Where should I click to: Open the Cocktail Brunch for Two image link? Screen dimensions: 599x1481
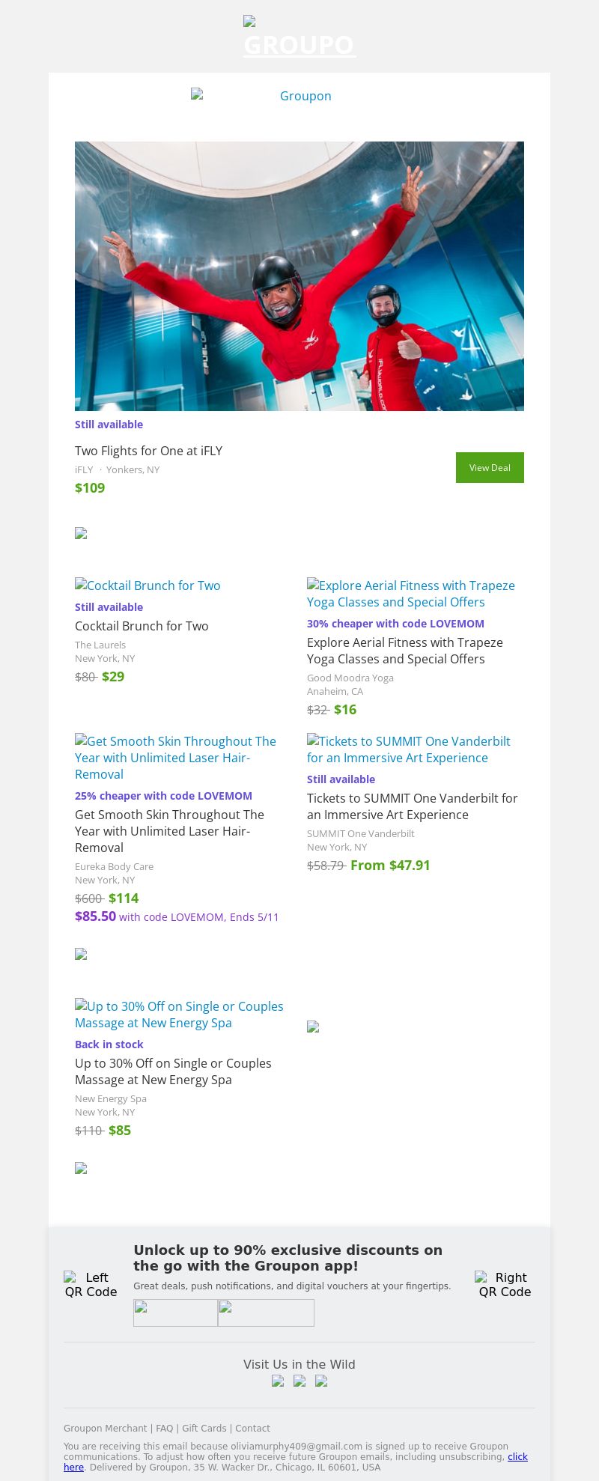(148, 586)
